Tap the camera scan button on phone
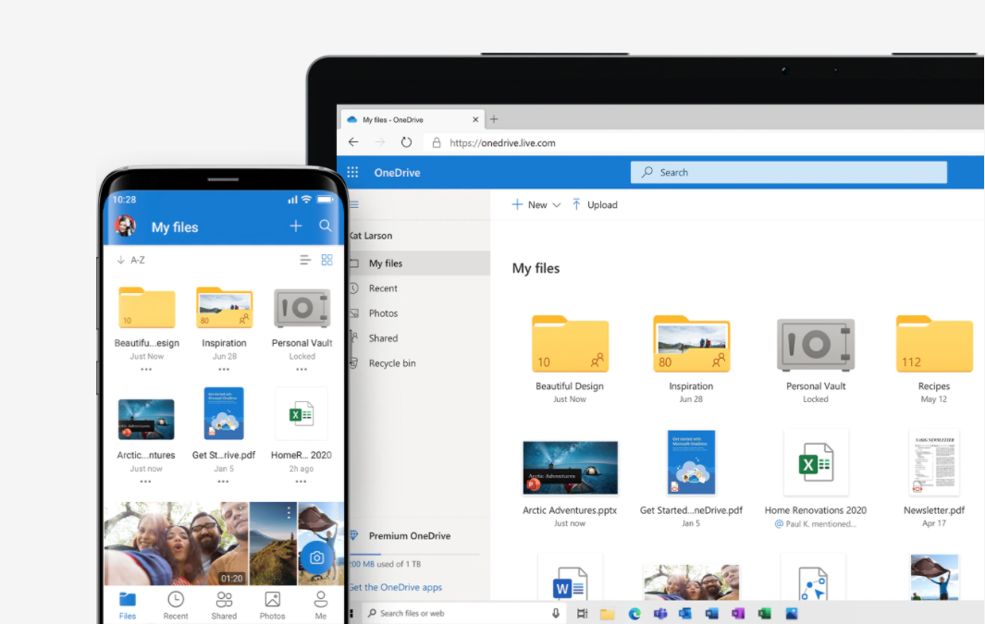 click(x=316, y=557)
